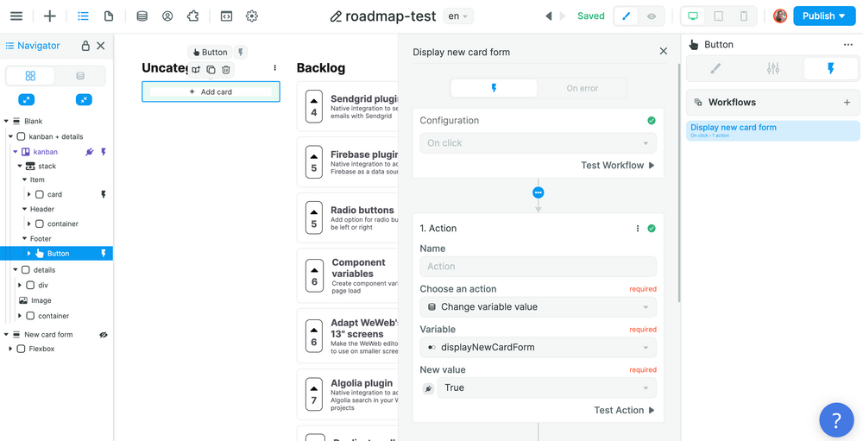863x441 pixels.
Task: Open the displayNewCardForm variable dropdown
Action: pos(538,347)
